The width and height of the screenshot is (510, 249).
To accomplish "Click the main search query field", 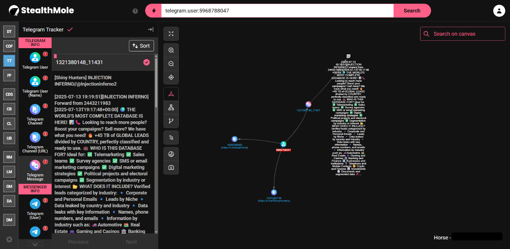I will pos(277,11).
